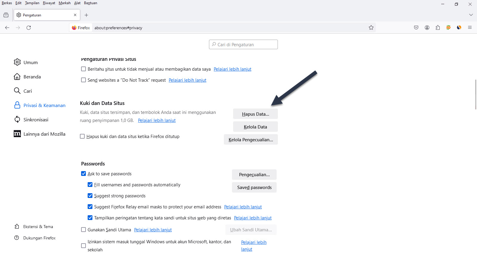Click the reload page icon
This screenshot has width=477, height=254.
(29, 28)
